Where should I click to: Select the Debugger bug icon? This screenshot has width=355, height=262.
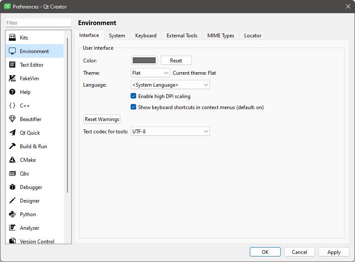[x=12, y=187]
